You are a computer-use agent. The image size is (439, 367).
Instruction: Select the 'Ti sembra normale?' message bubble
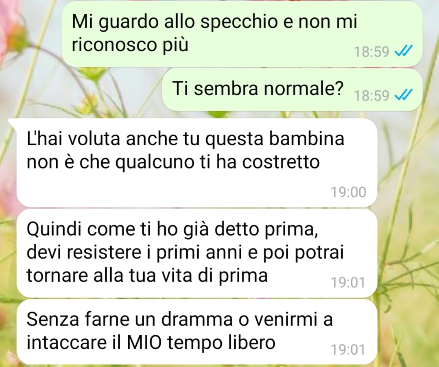pyautogui.click(x=292, y=90)
